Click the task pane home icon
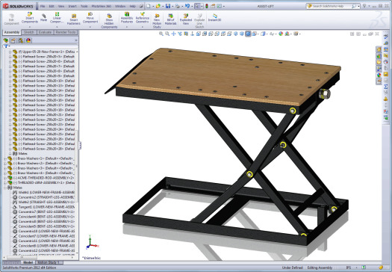This screenshot has width=392, height=272. (379, 49)
